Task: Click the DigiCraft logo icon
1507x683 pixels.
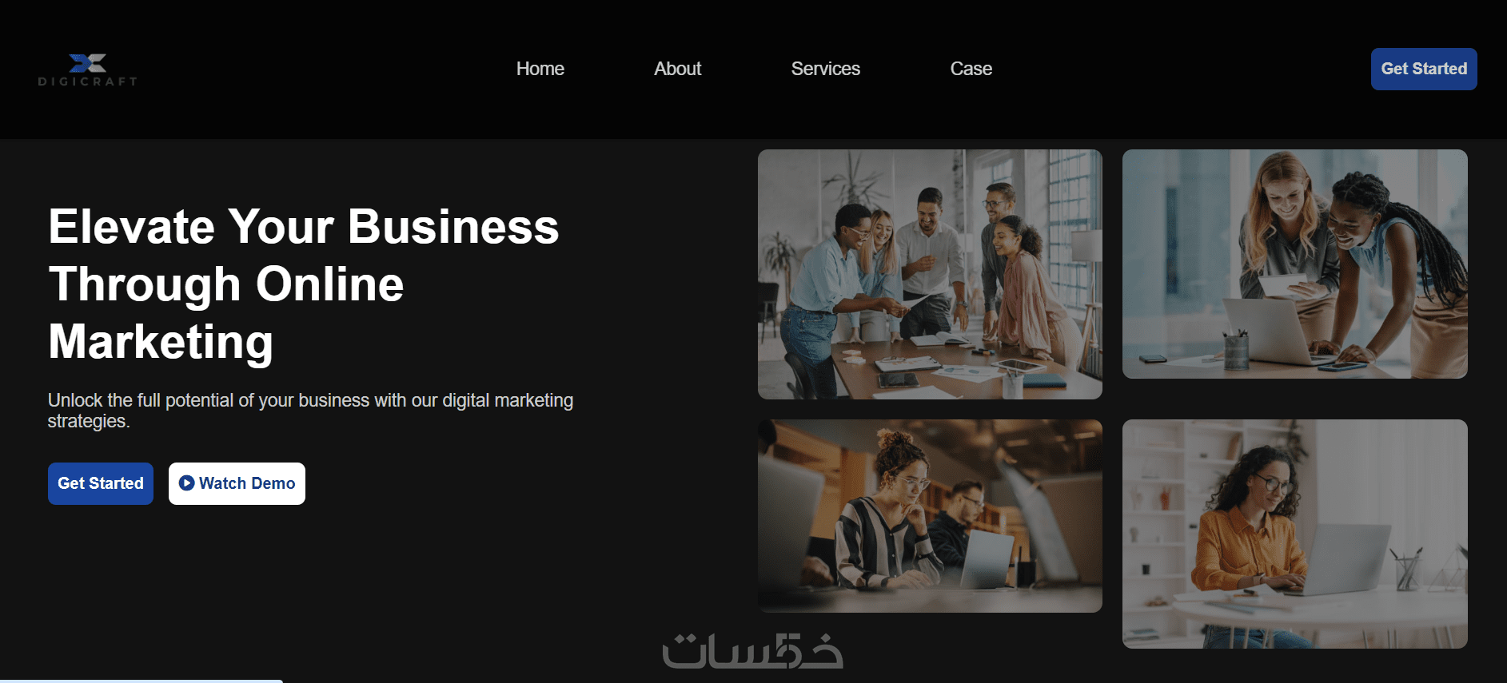Action: 88,63
